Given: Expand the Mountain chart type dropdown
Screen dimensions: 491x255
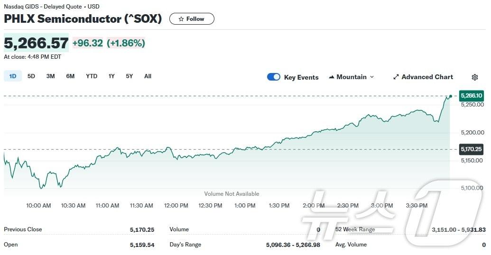Looking at the screenshot, I should [x=352, y=77].
